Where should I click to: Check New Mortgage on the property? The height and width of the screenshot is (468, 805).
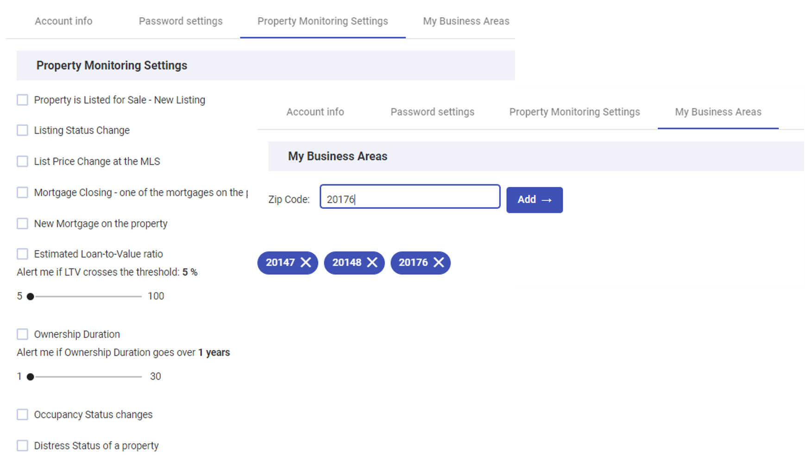click(22, 224)
